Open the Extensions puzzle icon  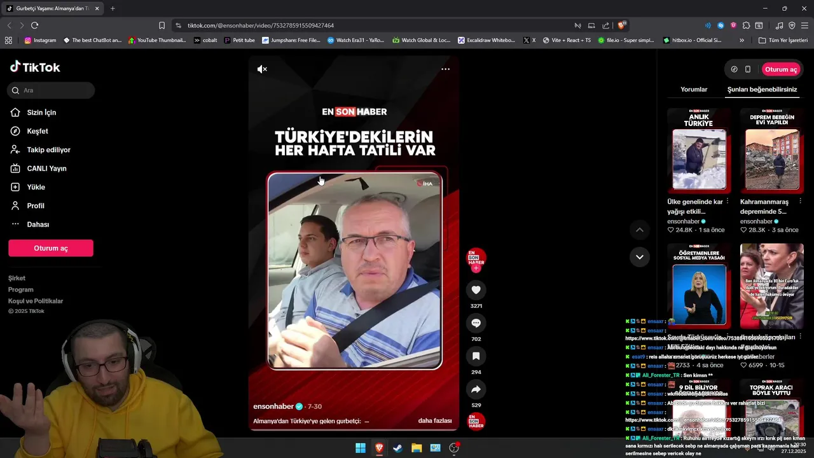pyautogui.click(x=747, y=25)
